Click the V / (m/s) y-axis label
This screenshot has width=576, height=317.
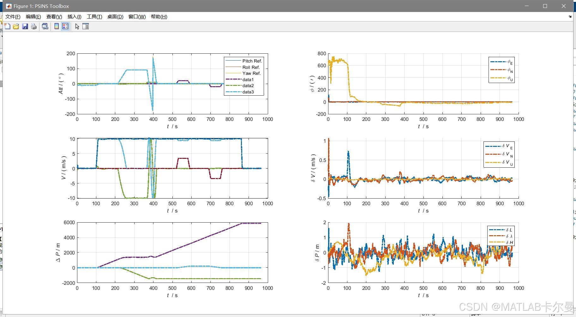pos(63,168)
